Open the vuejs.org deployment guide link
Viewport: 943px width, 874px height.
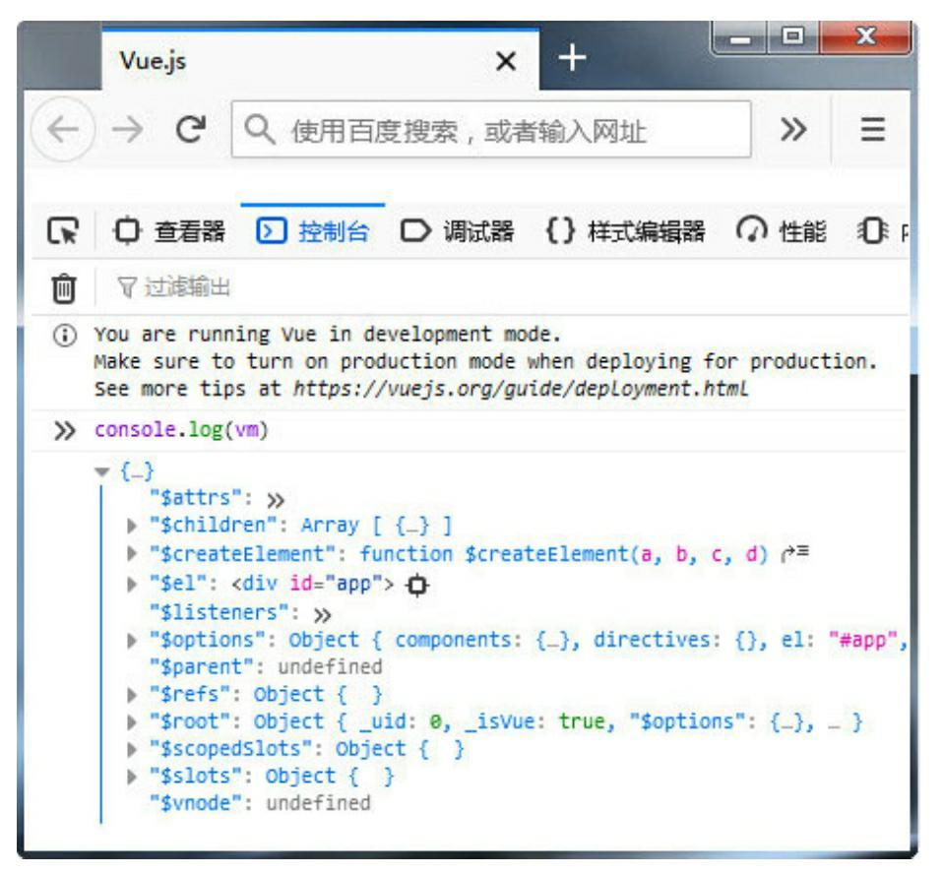521,389
